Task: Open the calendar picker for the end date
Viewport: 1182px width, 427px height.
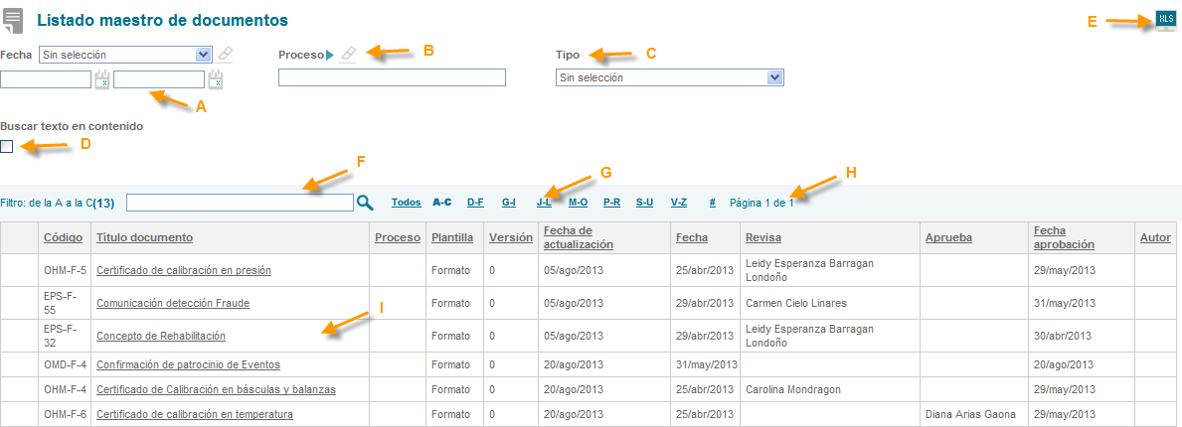Action: pyautogui.click(x=216, y=80)
